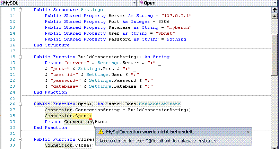Open the MySQL class dropdown
The height and width of the screenshot is (149, 279).
(134, 3)
